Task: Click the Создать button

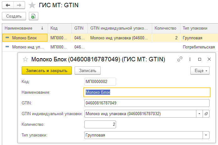Action: point(13,16)
